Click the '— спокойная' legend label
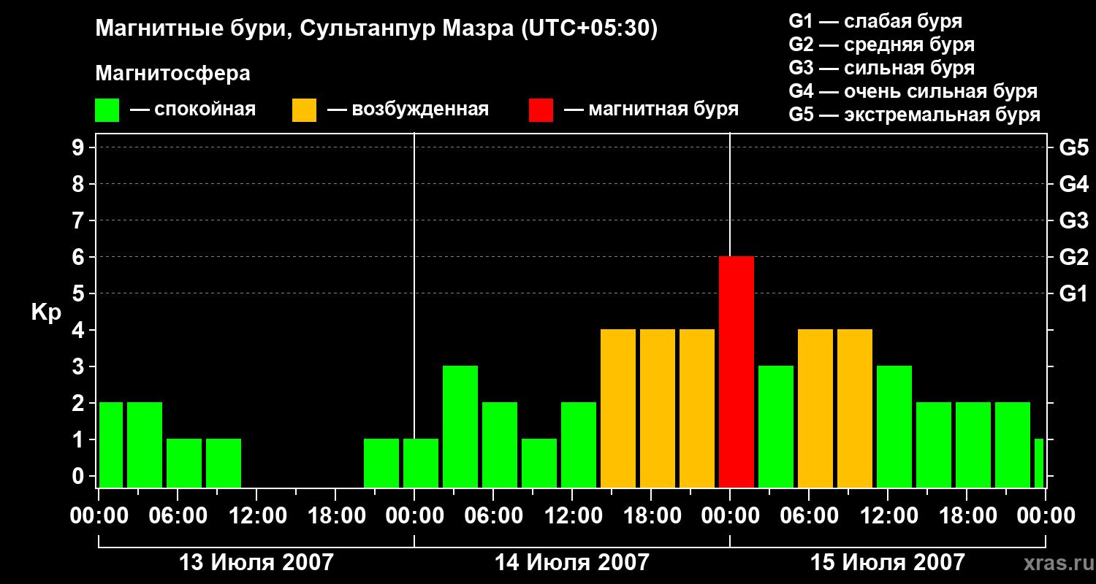This screenshot has width=1096, height=584. coord(193,110)
